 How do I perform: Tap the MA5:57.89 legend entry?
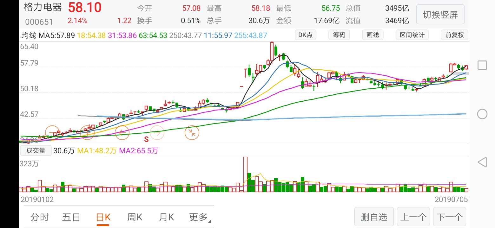57,35
